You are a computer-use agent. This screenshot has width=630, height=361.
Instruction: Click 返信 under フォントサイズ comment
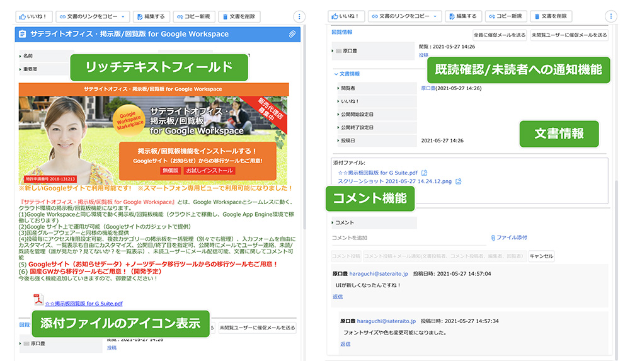(345, 344)
